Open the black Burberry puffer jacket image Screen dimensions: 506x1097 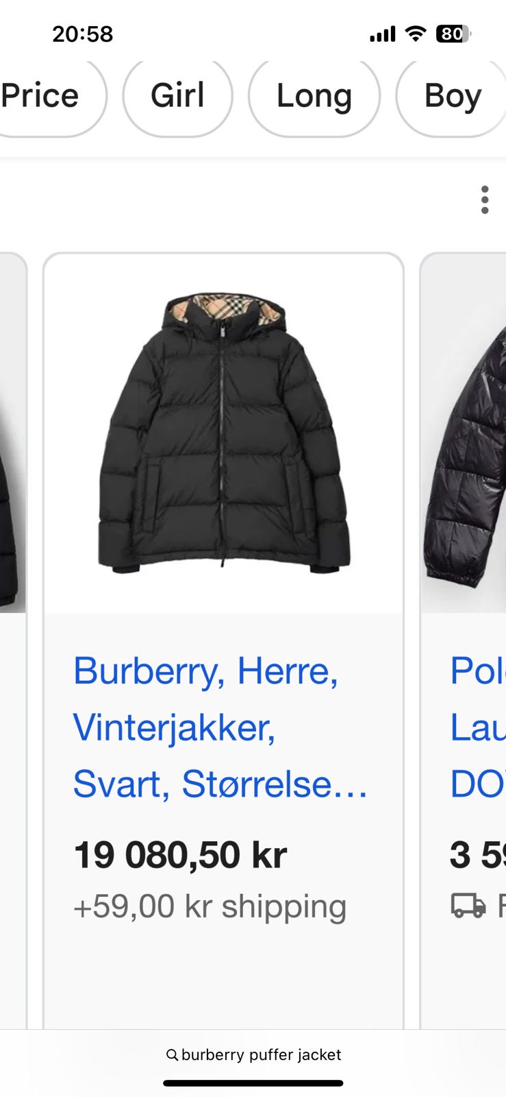coord(223,433)
